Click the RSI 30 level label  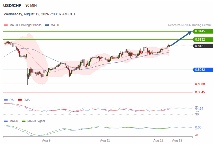point(197,114)
